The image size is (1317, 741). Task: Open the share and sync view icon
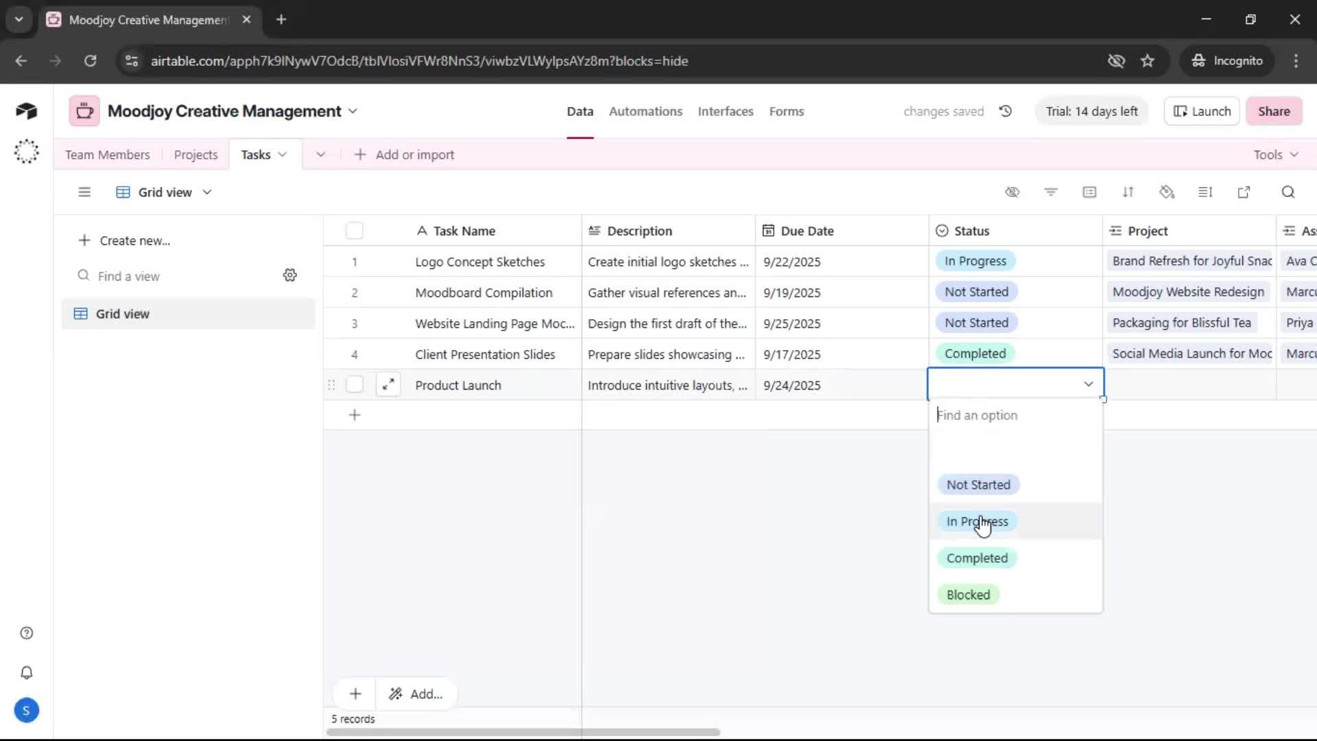click(x=1244, y=192)
